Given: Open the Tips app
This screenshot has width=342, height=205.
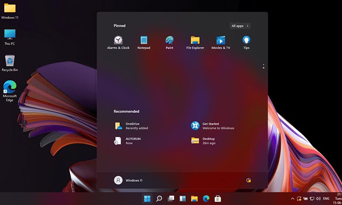Looking at the screenshot, I should point(246,43).
